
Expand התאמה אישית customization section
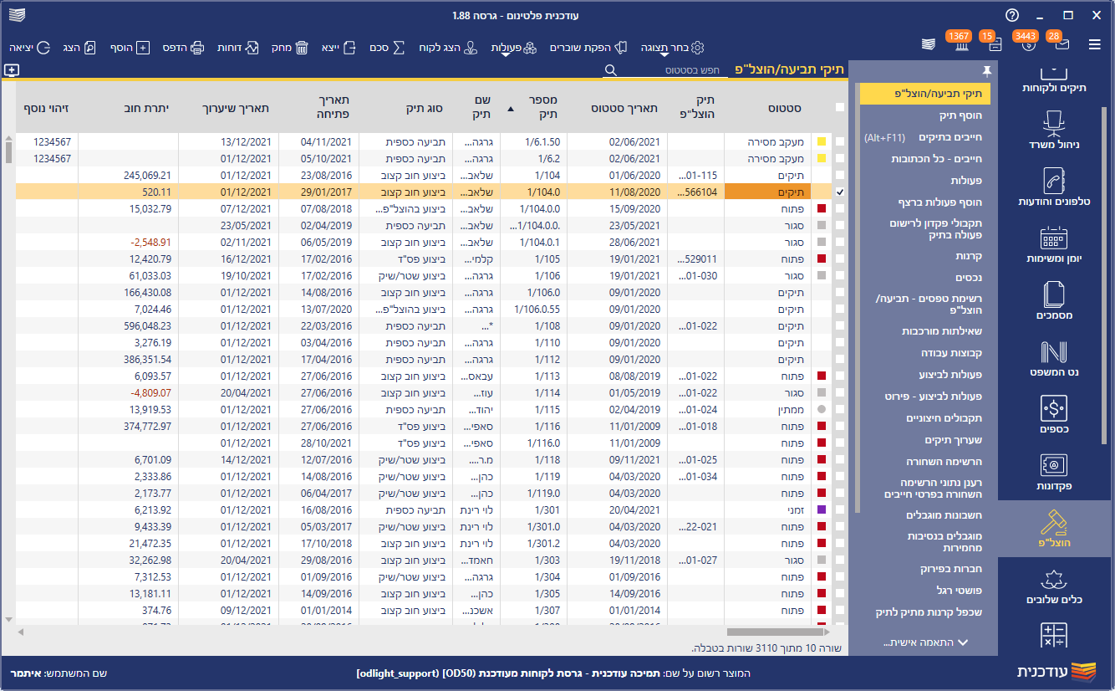coord(926,642)
